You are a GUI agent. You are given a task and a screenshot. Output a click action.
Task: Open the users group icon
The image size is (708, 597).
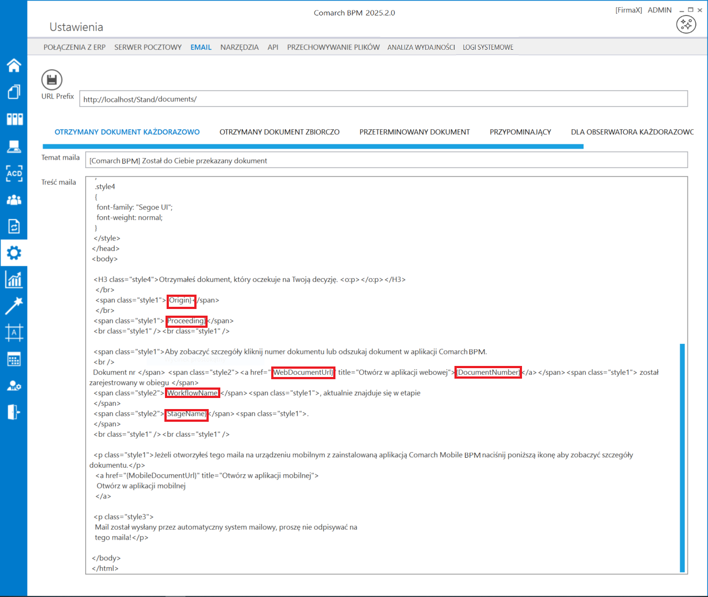click(14, 200)
